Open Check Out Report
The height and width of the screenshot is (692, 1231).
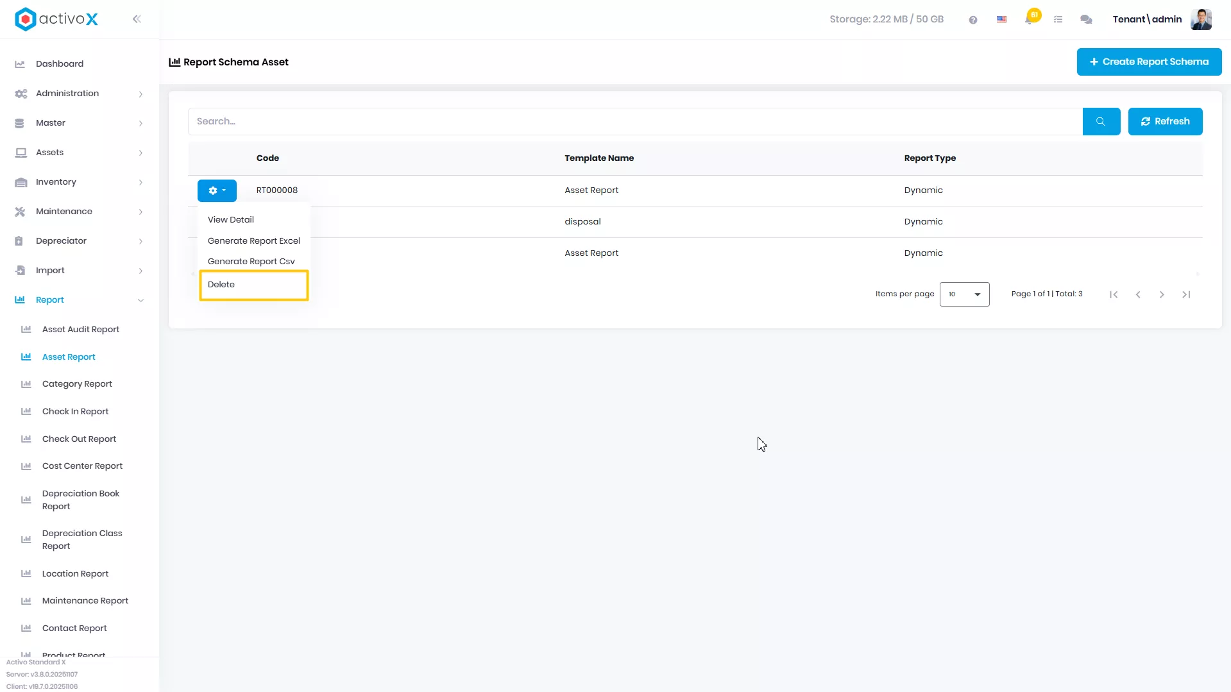[79, 439]
